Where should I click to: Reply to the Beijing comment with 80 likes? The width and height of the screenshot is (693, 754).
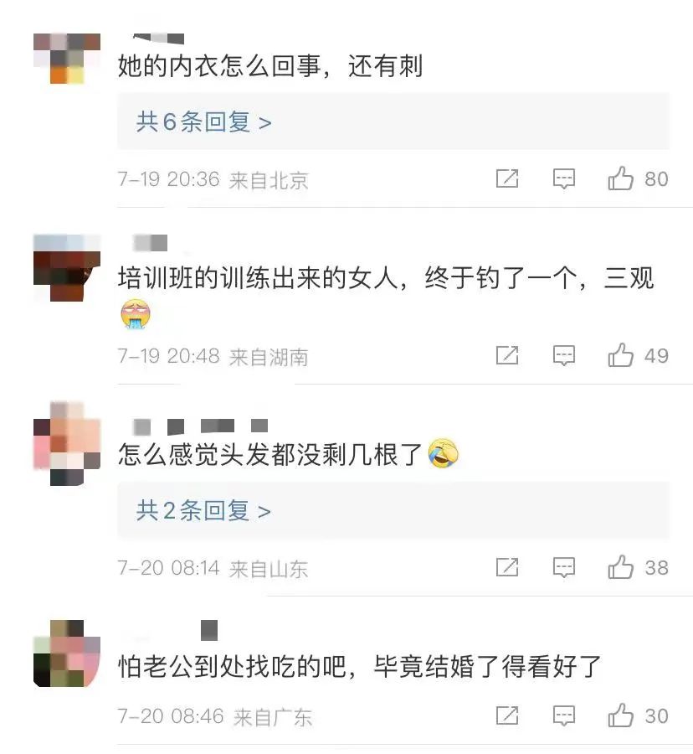(x=564, y=178)
